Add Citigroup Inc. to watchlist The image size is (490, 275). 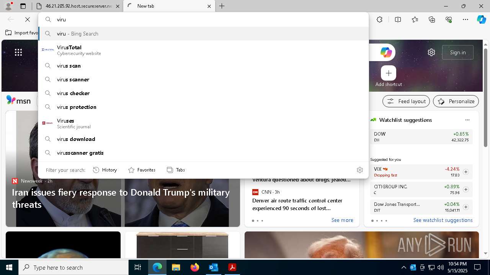(466, 189)
